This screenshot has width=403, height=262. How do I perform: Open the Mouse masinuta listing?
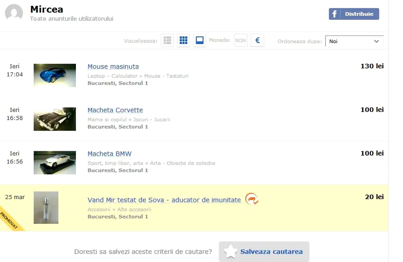[x=113, y=67]
